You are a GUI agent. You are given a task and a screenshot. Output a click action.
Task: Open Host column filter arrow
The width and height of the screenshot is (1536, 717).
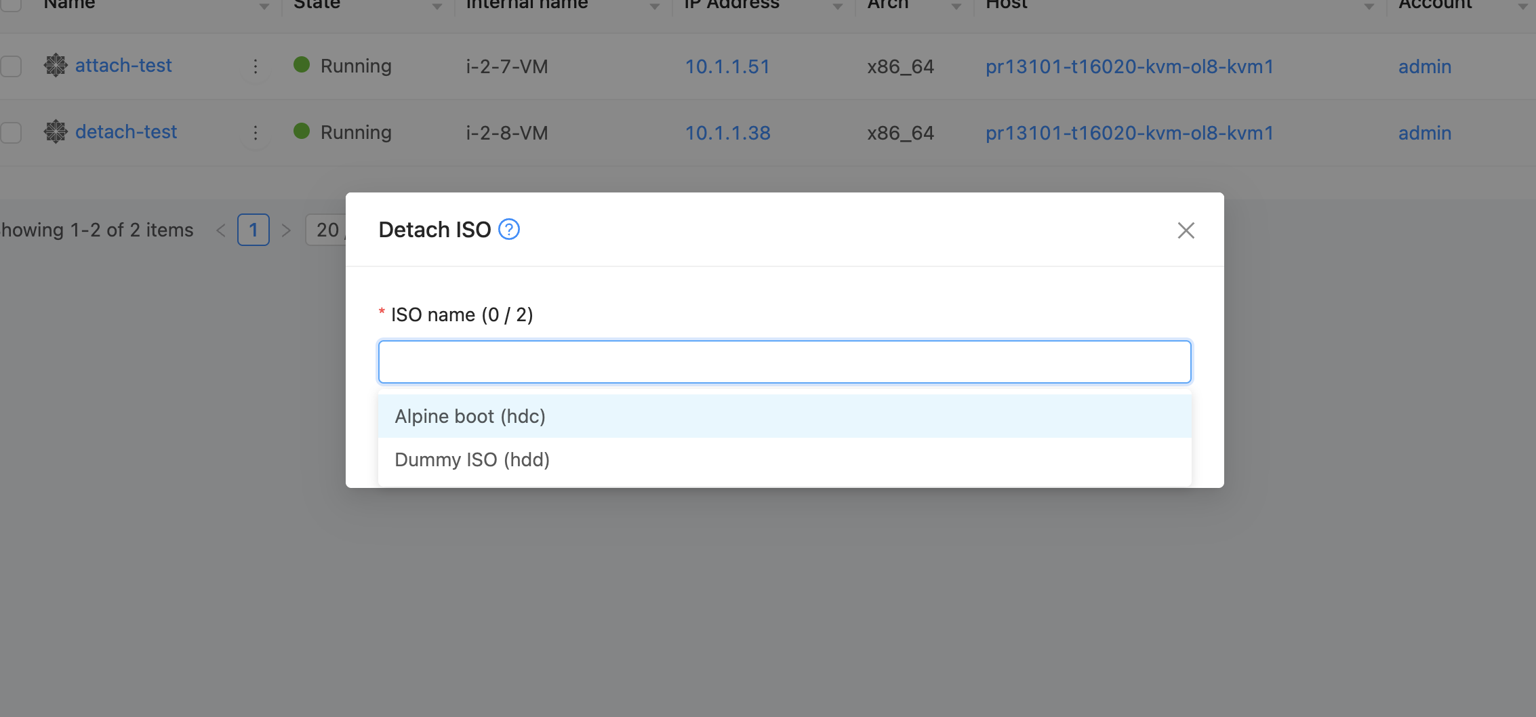coord(1369,6)
